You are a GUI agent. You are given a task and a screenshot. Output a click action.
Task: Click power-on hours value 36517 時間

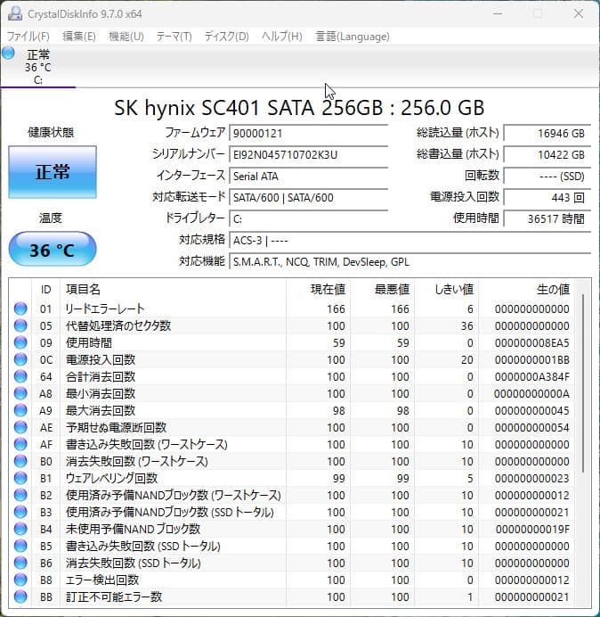(547, 218)
